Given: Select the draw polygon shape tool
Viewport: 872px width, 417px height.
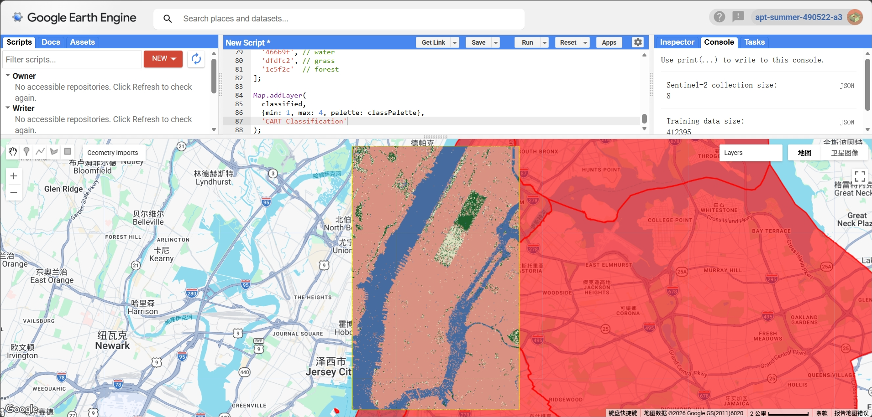Looking at the screenshot, I should tap(54, 151).
